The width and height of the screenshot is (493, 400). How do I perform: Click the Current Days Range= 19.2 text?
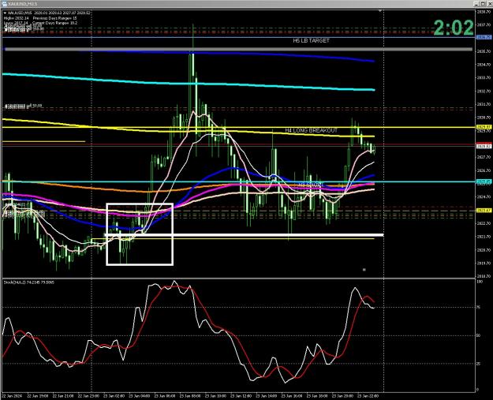coord(54,23)
